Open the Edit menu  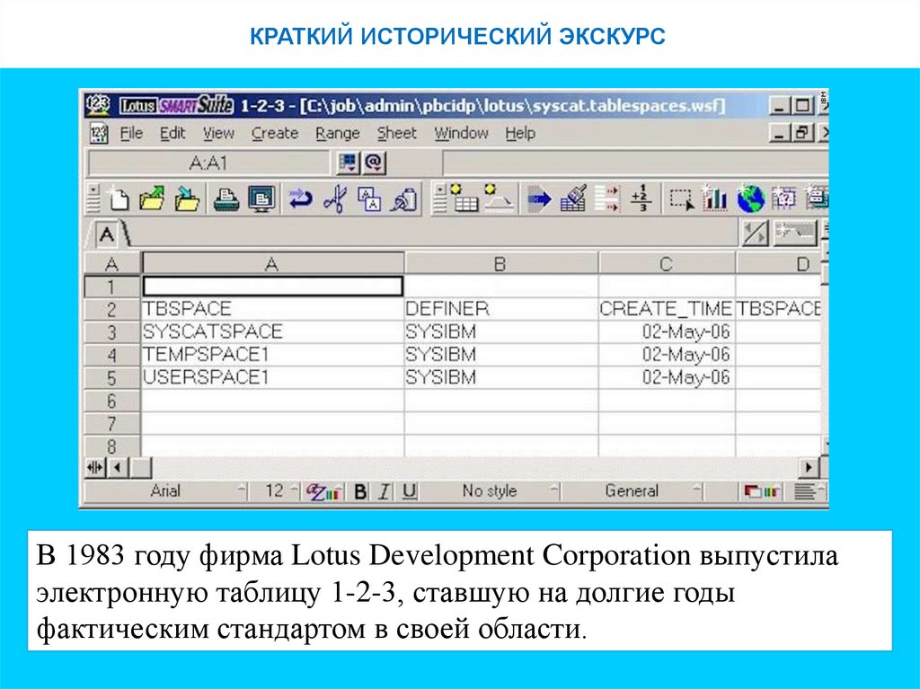coord(172,134)
